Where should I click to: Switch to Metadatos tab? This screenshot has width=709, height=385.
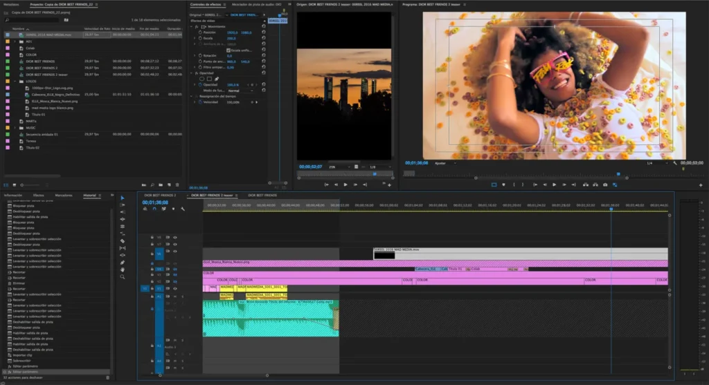click(11, 5)
